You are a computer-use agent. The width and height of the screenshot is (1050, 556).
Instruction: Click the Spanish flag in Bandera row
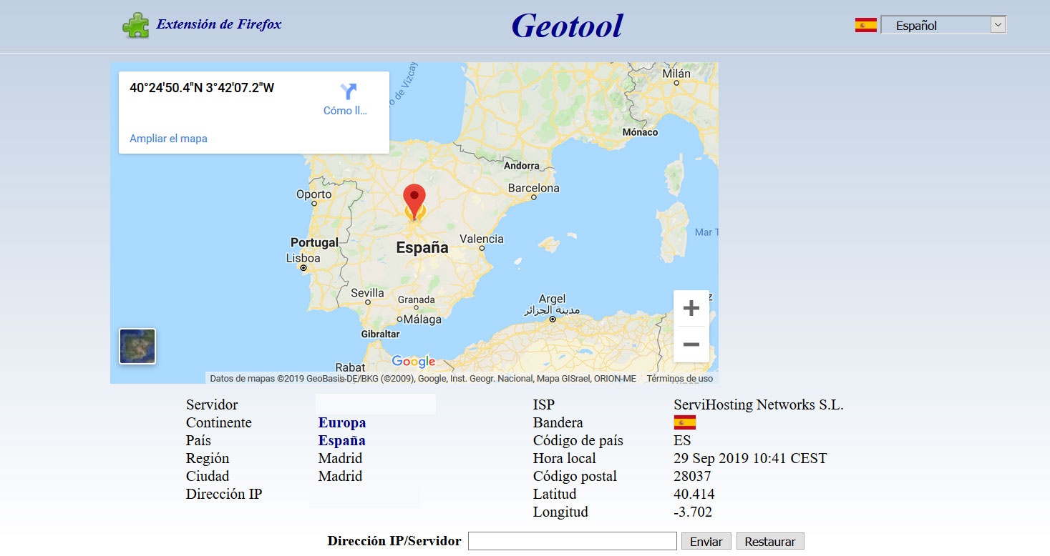pyautogui.click(x=685, y=422)
